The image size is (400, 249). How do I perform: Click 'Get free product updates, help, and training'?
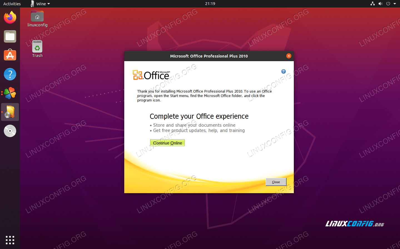pos(199,130)
